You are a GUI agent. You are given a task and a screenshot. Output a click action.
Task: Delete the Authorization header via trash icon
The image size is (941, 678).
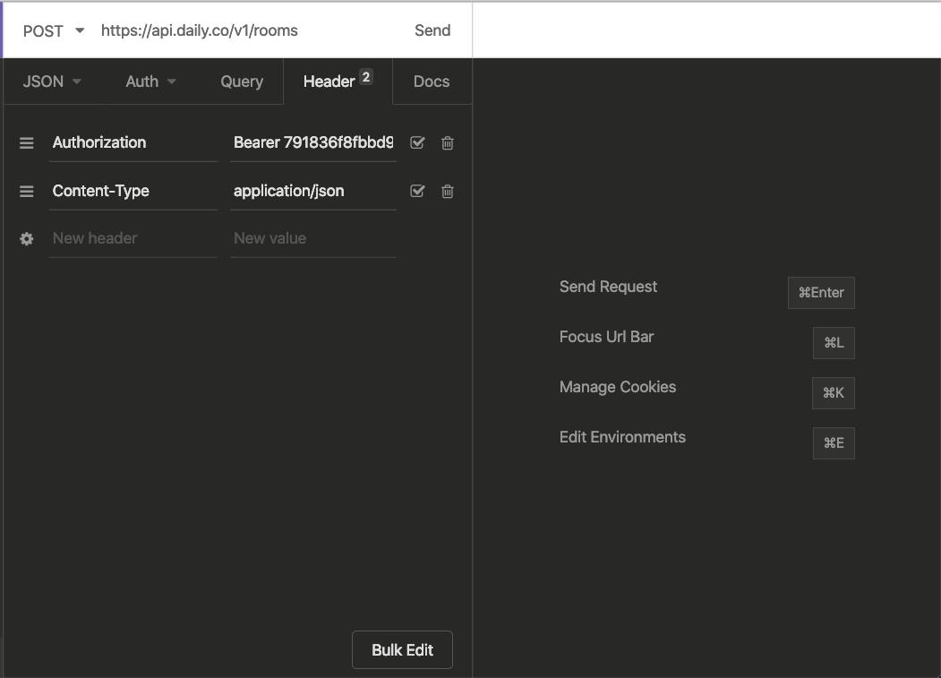(447, 142)
